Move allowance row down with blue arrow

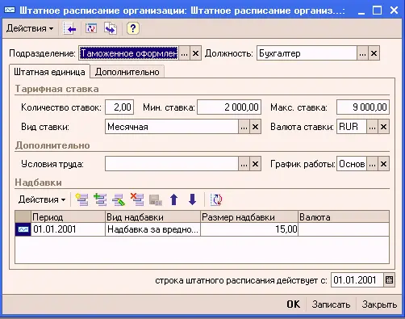193,199
